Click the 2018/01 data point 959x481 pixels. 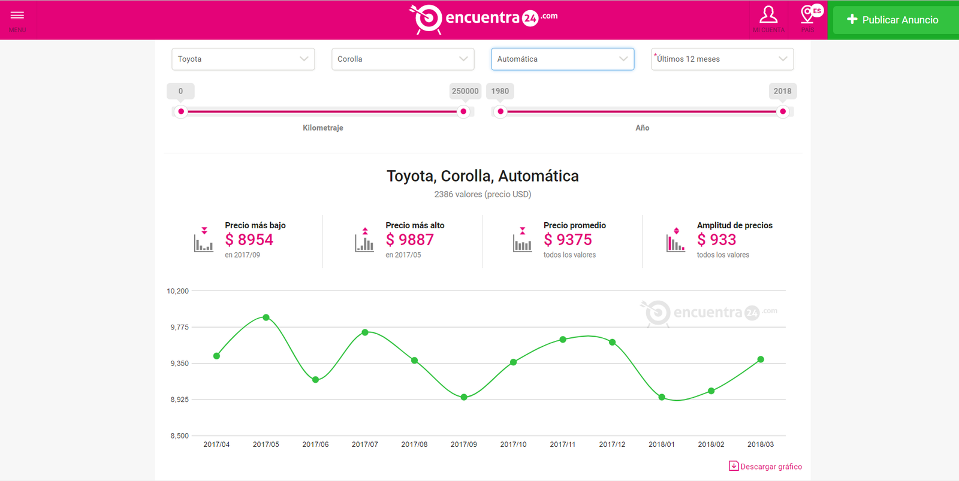(662, 397)
